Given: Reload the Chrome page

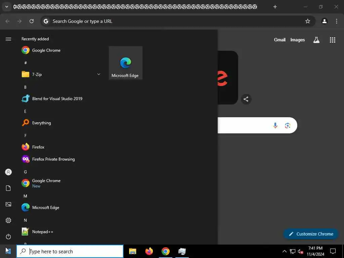Looking at the screenshot, I should click(x=32, y=21).
